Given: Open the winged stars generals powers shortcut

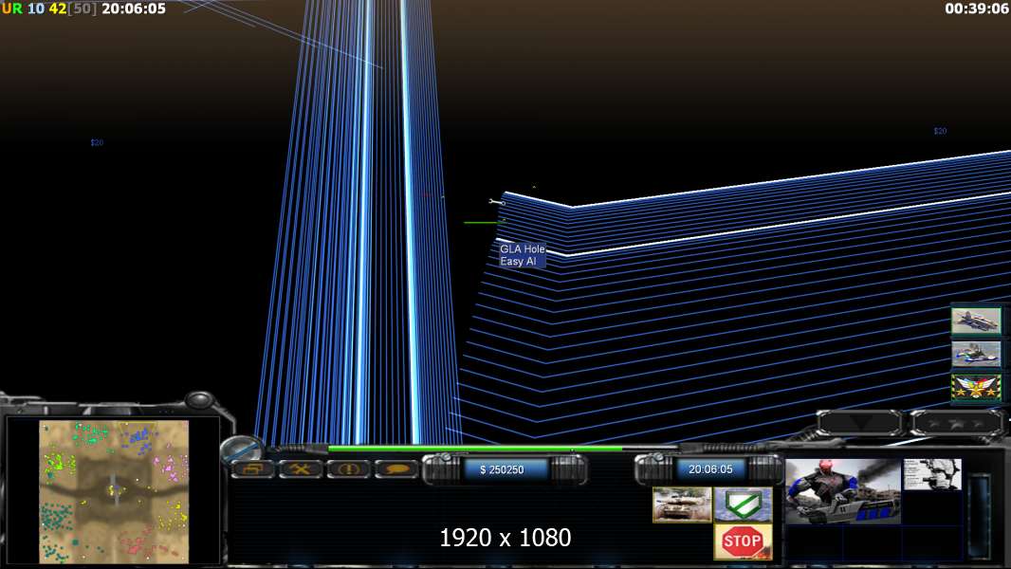Looking at the screenshot, I should 976,388.
